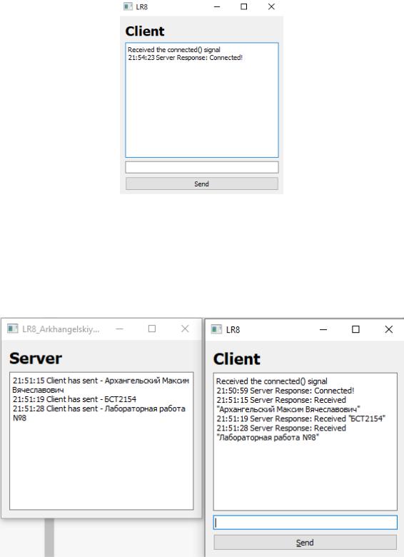The height and width of the screenshot is (557, 404).
Task: Click 'Client' heading in bottom-right LR8 window
Action: click(x=237, y=359)
